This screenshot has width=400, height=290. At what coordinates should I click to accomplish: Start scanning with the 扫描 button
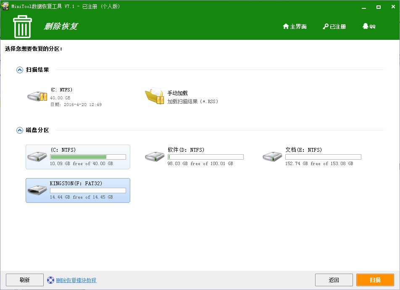[375, 280]
